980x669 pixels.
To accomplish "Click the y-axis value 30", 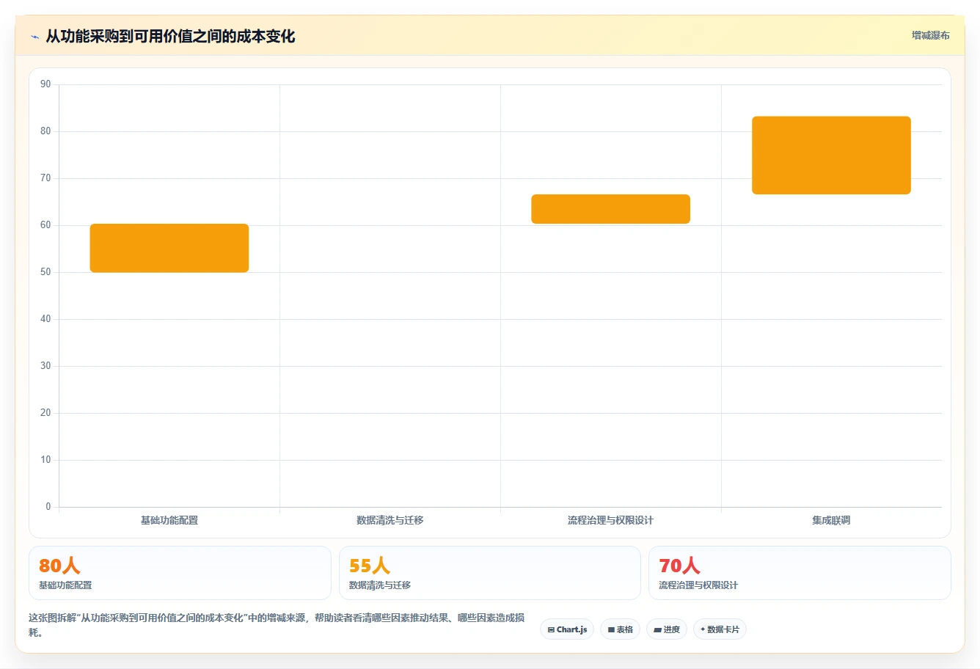I will (45, 366).
